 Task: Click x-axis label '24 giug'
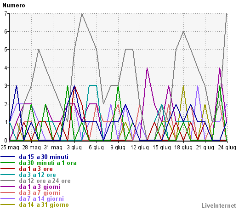(227, 148)
